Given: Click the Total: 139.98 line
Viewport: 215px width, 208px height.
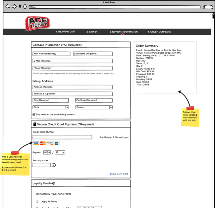Looking at the screenshot, I should (142, 84).
